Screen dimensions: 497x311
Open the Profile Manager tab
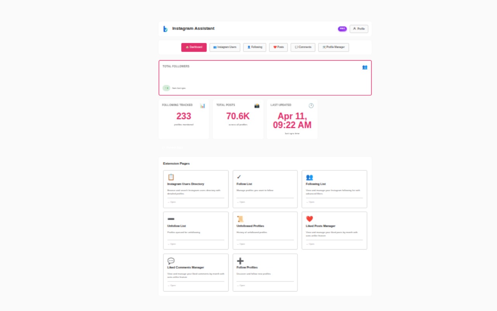(334, 47)
